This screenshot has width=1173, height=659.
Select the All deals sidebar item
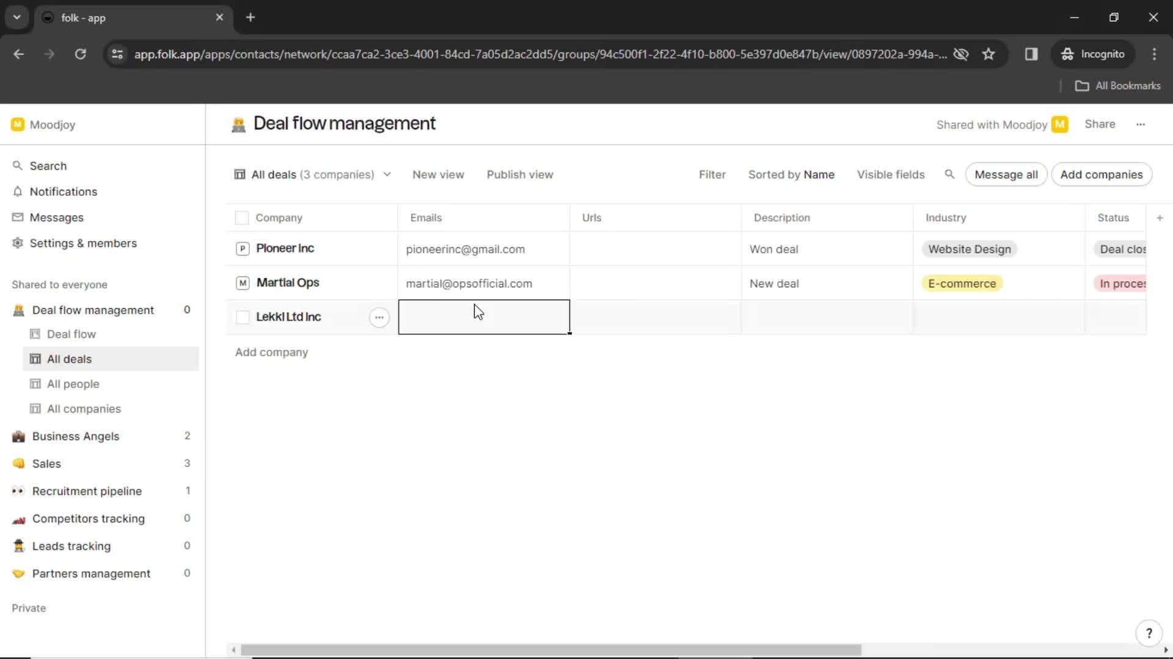click(68, 358)
